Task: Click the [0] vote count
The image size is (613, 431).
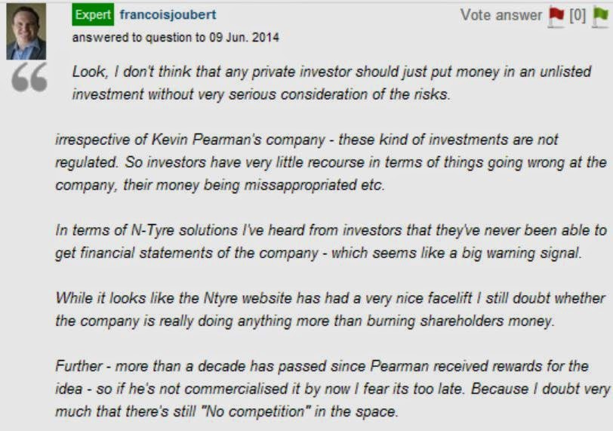Action: coord(578,16)
